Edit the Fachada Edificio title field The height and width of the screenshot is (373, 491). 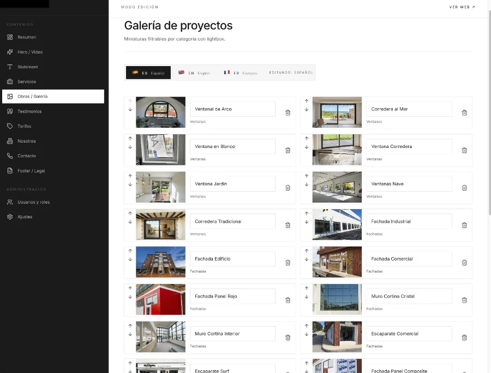coord(232,259)
